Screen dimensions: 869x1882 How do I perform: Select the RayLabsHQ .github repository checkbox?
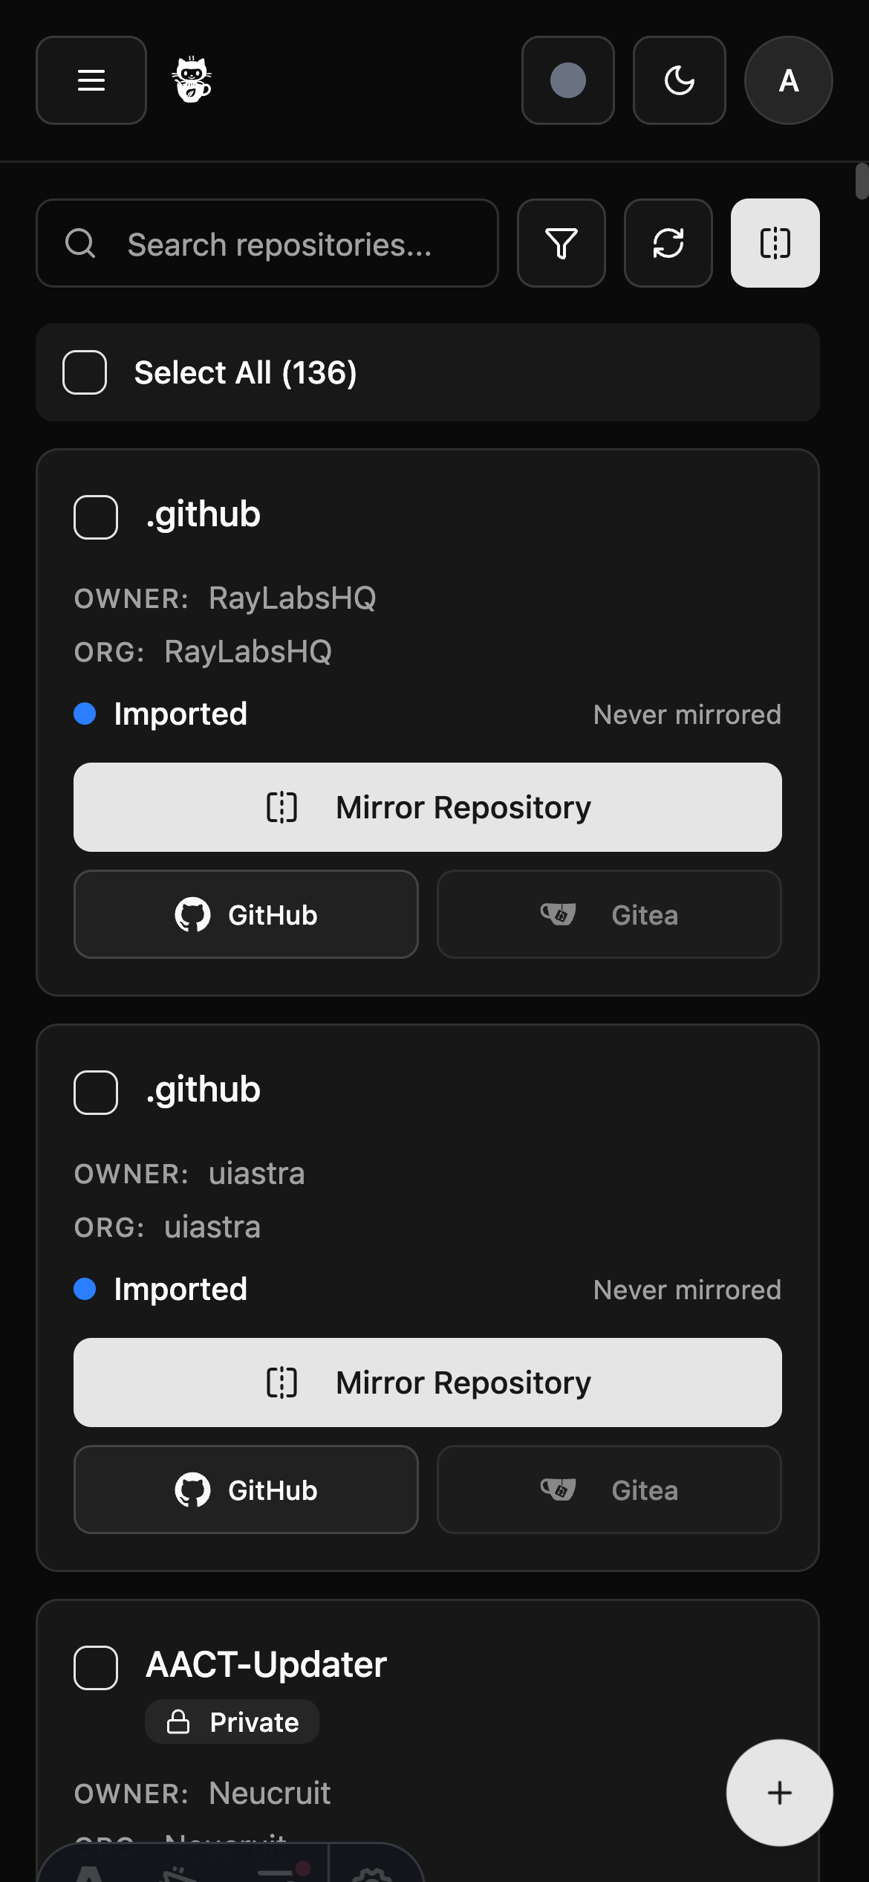(95, 515)
